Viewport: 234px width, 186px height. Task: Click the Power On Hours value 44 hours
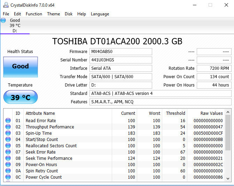click(x=214, y=85)
